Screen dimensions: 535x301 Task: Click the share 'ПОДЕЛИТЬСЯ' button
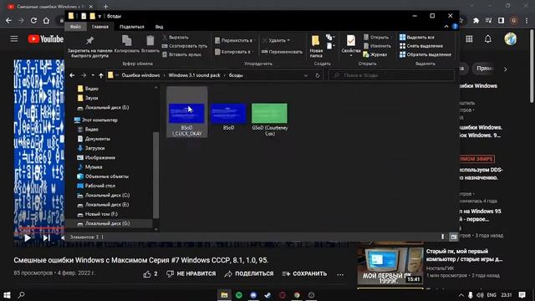point(249,274)
